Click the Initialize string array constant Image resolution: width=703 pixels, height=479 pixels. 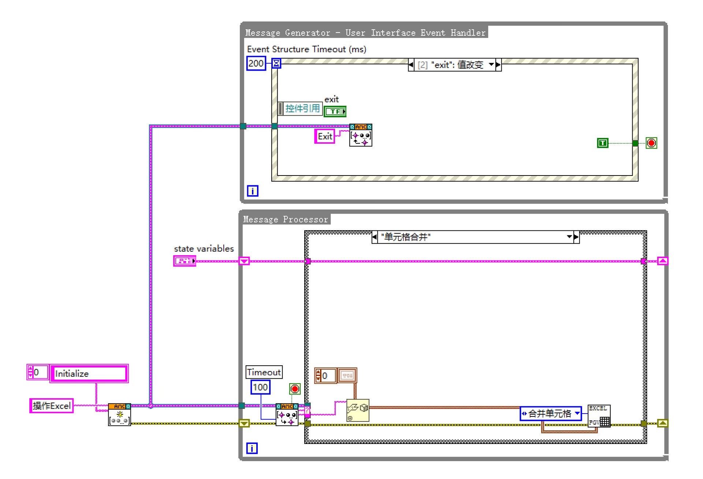pos(89,373)
